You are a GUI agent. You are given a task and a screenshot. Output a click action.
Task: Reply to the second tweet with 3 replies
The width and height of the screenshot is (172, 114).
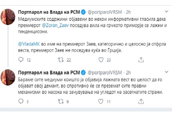coord(21,101)
